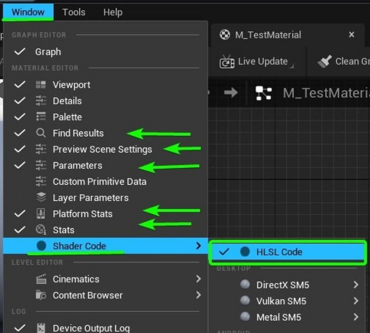Select the HLSL Code menu entry
Screen dimensions: 370x333
point(288,252)
